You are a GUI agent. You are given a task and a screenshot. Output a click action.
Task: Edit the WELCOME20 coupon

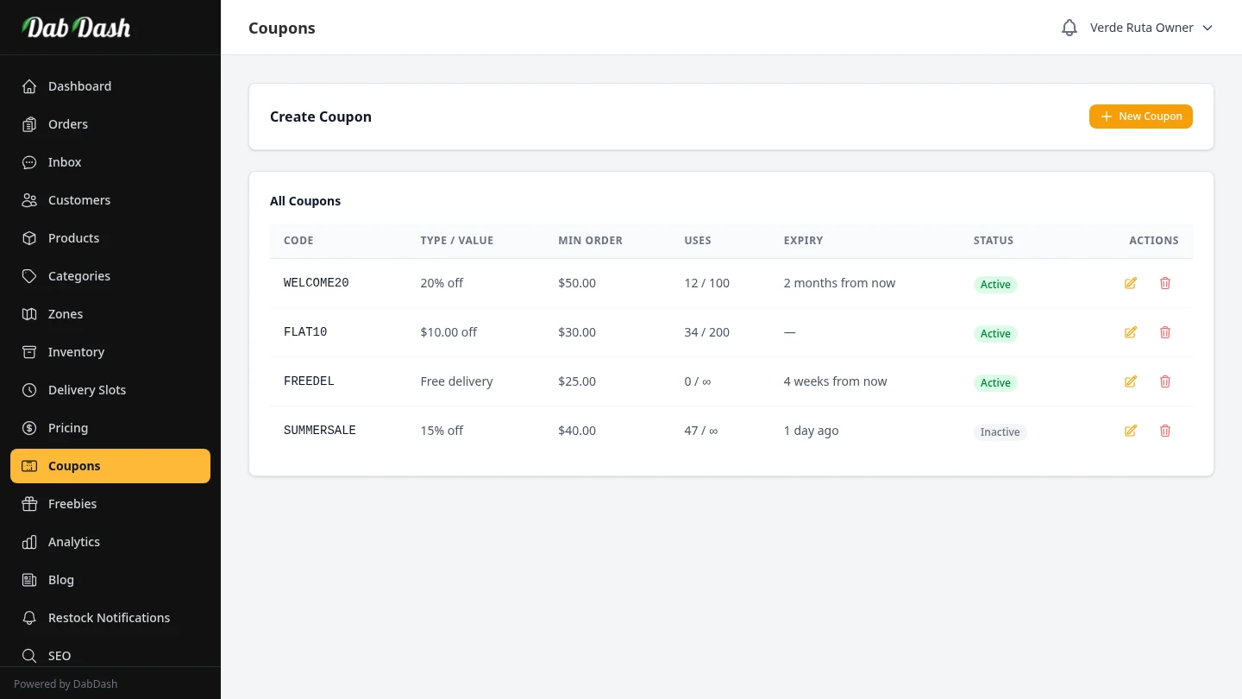(1130, 283)
